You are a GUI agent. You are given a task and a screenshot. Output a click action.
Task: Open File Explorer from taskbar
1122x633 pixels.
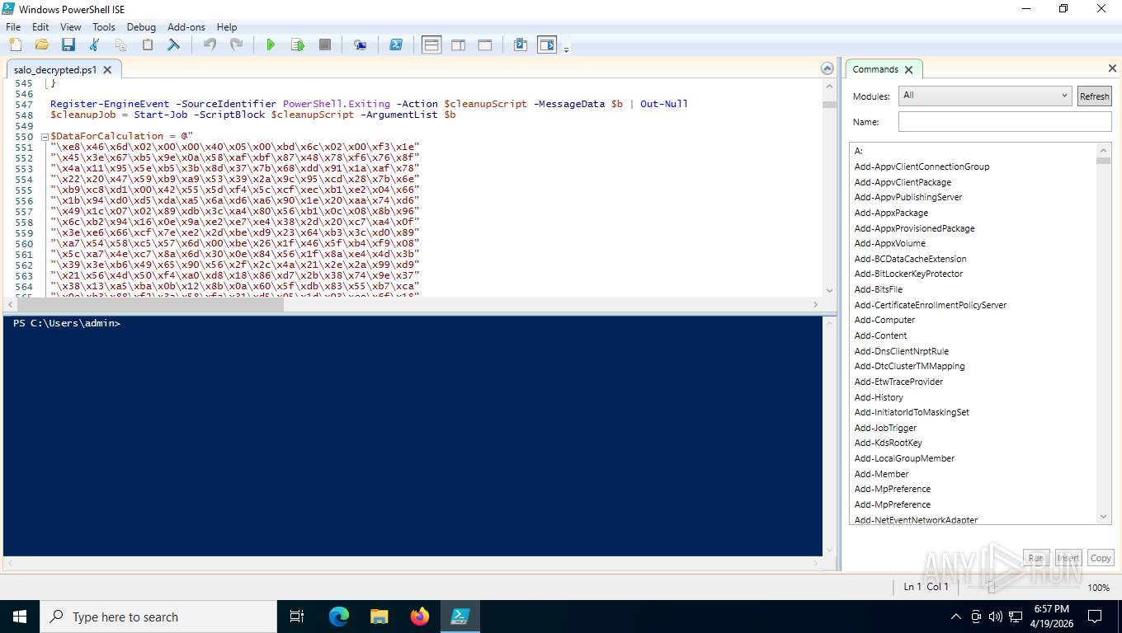tap(379, 617)
